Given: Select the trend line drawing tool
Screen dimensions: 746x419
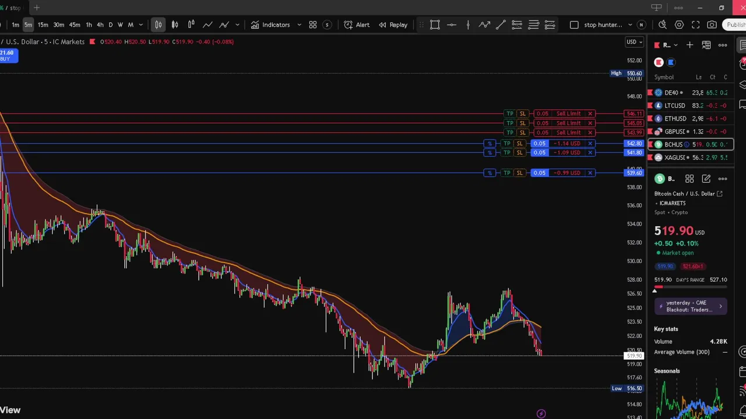Looking at the screenshot, I should point(501,24).
